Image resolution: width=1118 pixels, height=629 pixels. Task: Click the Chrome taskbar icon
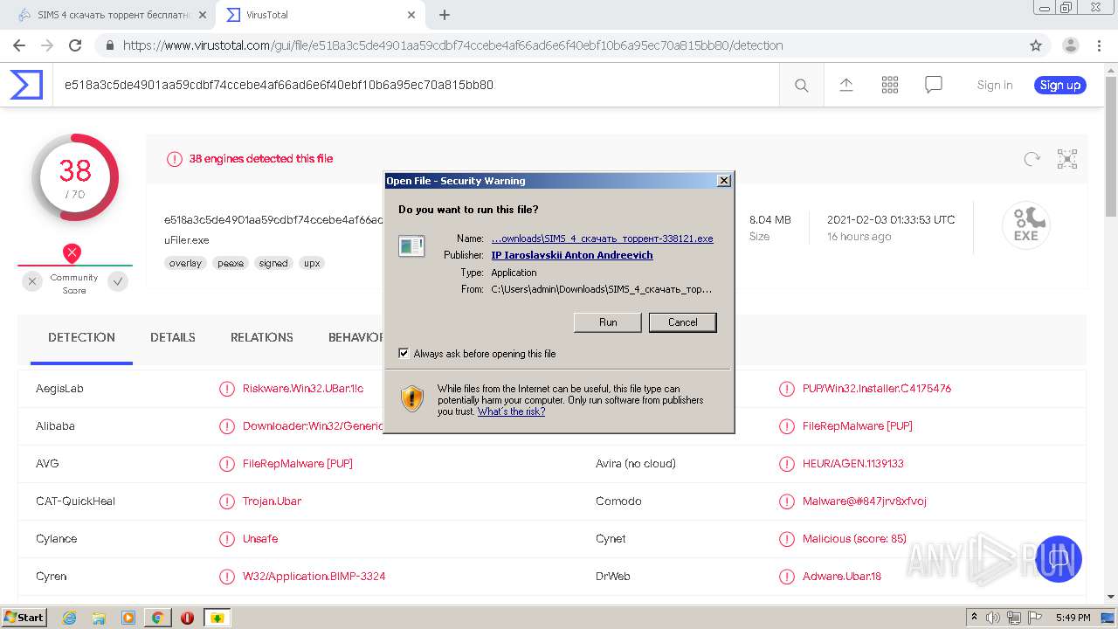tap(157, 618)
